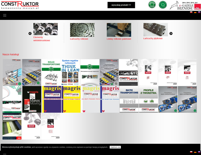The height and width of the screenshot is (155, 201).
Task: Click the Polish flag in the footer
Action: pyautogui.click(x=191, y=152)
